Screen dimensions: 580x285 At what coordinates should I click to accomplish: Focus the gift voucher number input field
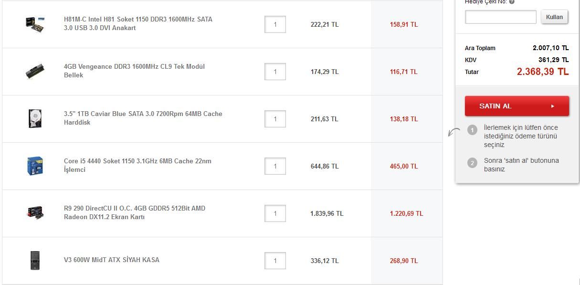point(500,17)
